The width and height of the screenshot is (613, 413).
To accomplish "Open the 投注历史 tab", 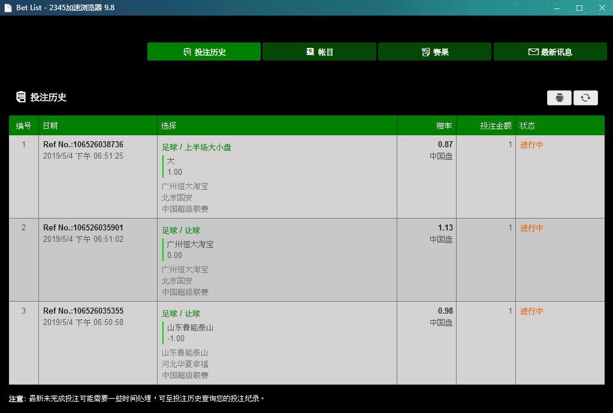I will point(204,52).
